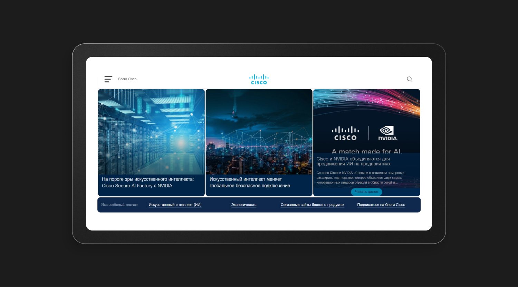
Task: Open the data center server room card image
Action: tap(151, 132)
